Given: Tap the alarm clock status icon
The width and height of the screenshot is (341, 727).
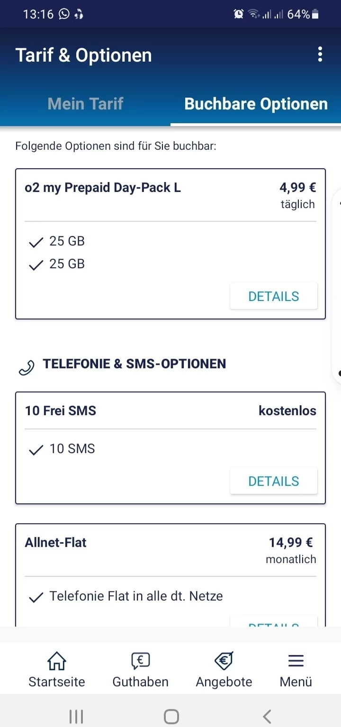Looking at the screenshot, I should pyautogui.click(x=239, y=14).
